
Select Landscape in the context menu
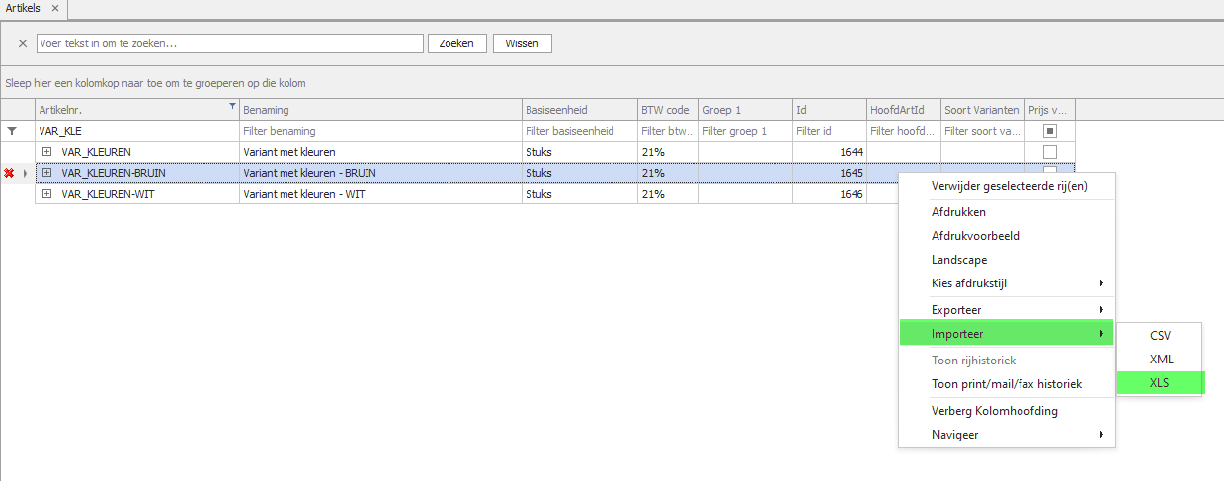[x=1008, y=260]
